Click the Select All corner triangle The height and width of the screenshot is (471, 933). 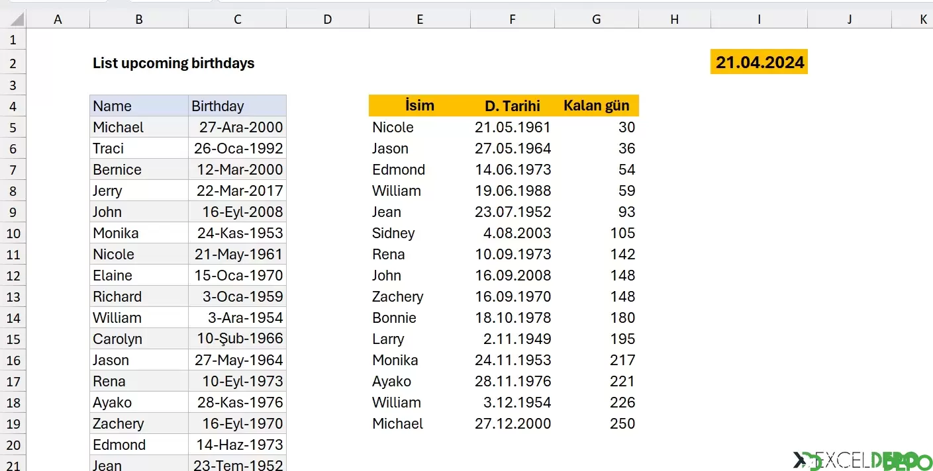[x=14, y=19]
